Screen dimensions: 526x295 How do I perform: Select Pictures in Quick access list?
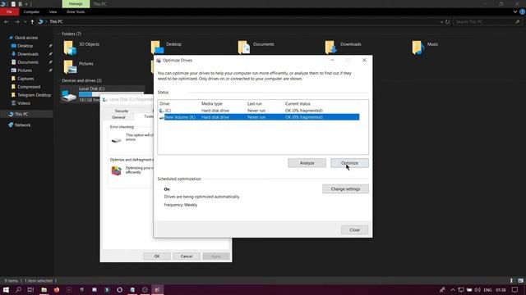(x=25, y=70)
